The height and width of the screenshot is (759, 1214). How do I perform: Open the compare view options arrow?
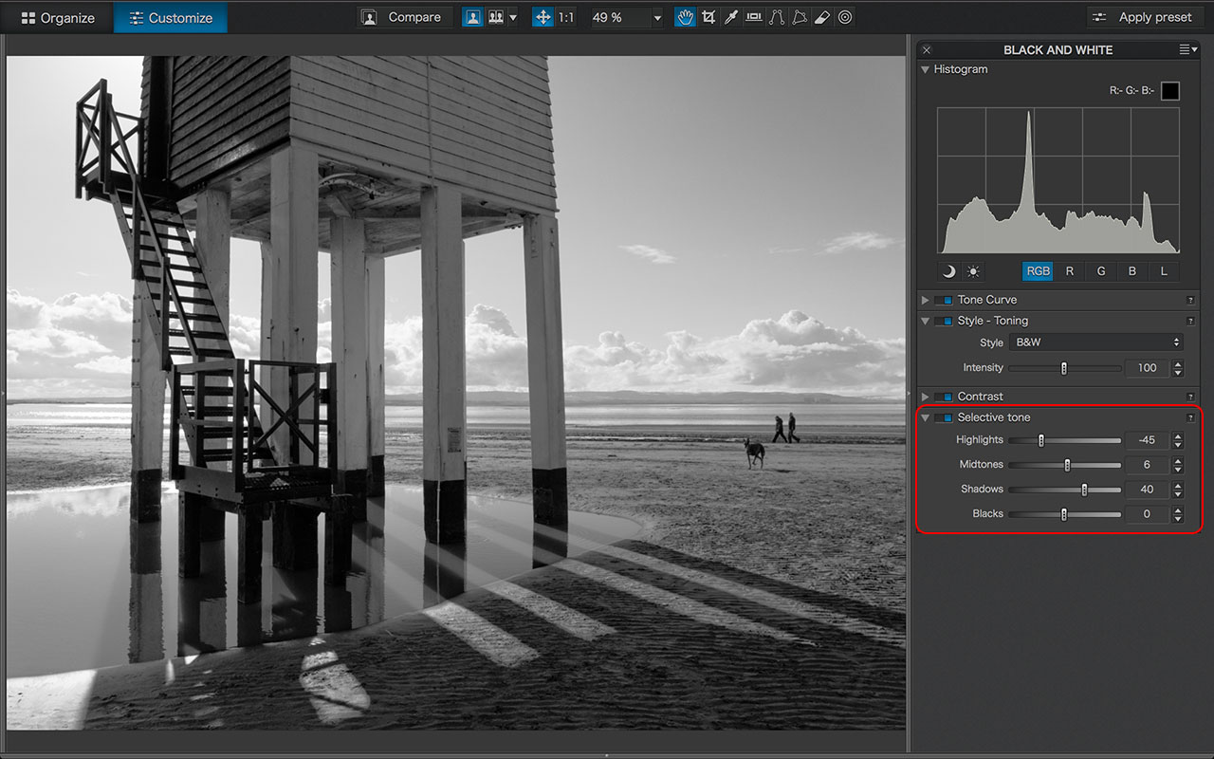point(513,17)
